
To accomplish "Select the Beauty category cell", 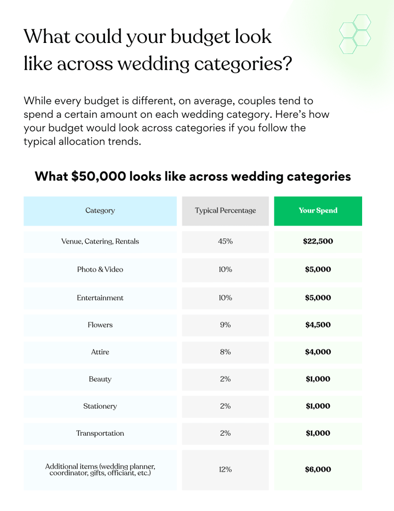I will coord(100,379).
